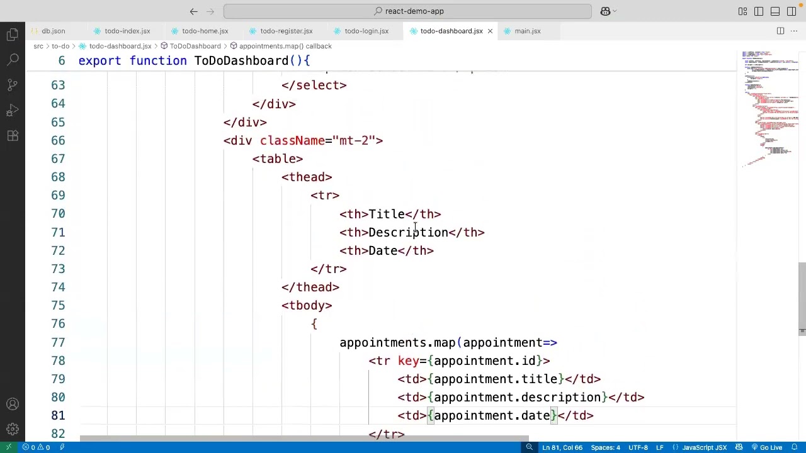
Task: Click the src breadcrumb
Action: (38, 46)
